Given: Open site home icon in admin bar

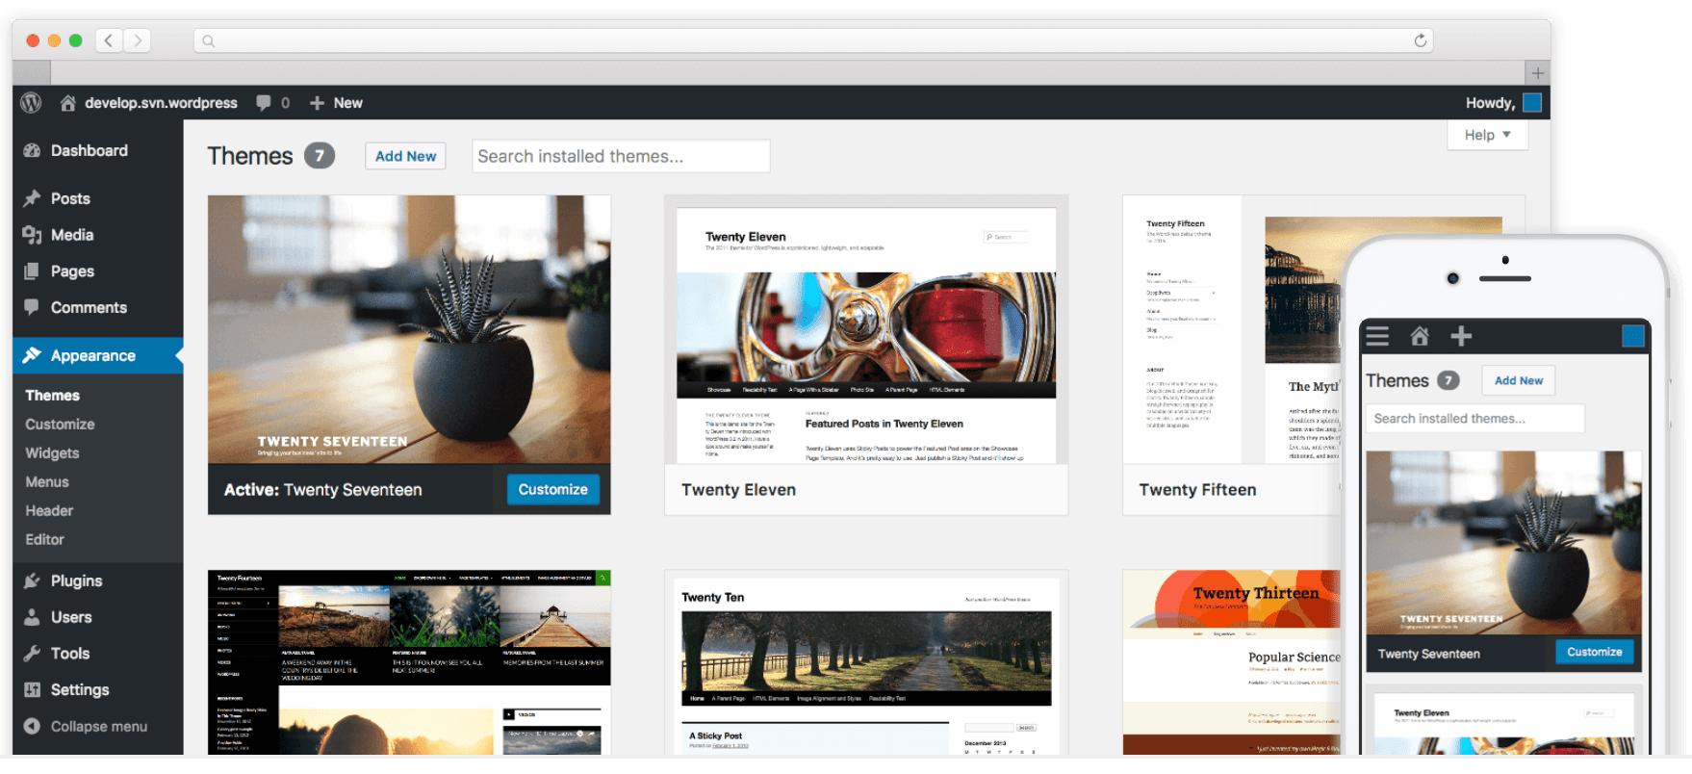Looking at the screenshot, I should pos(67,103).
